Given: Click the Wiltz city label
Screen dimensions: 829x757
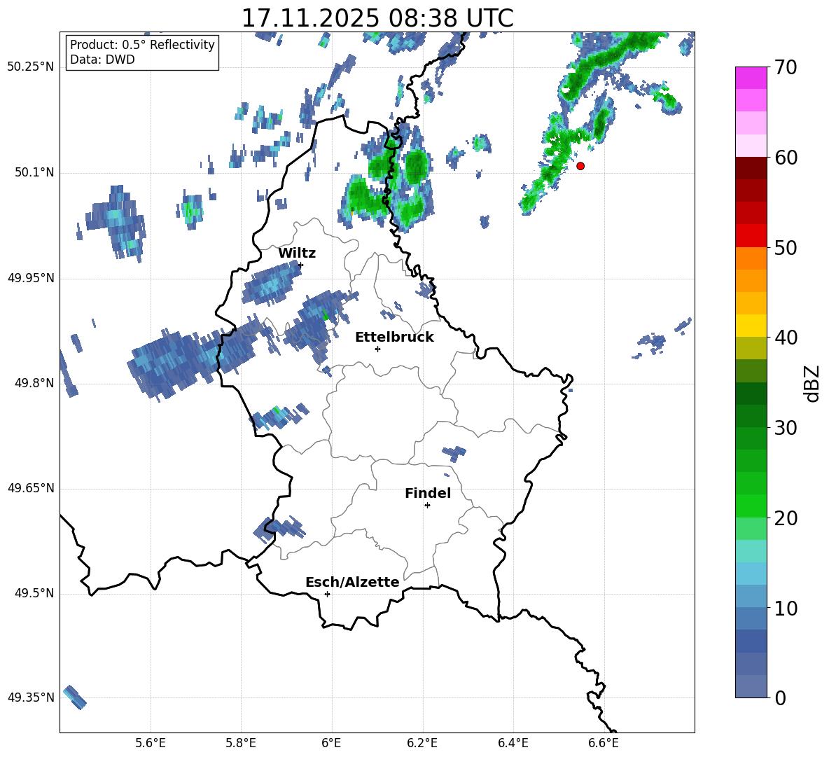Looking at the screenshot, I should coord(297,254).
